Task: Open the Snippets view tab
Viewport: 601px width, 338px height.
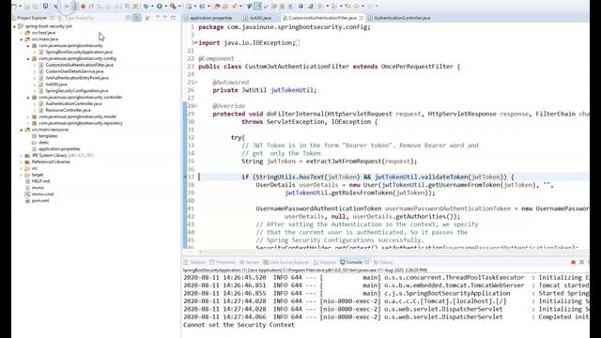Action: [325, 262]
